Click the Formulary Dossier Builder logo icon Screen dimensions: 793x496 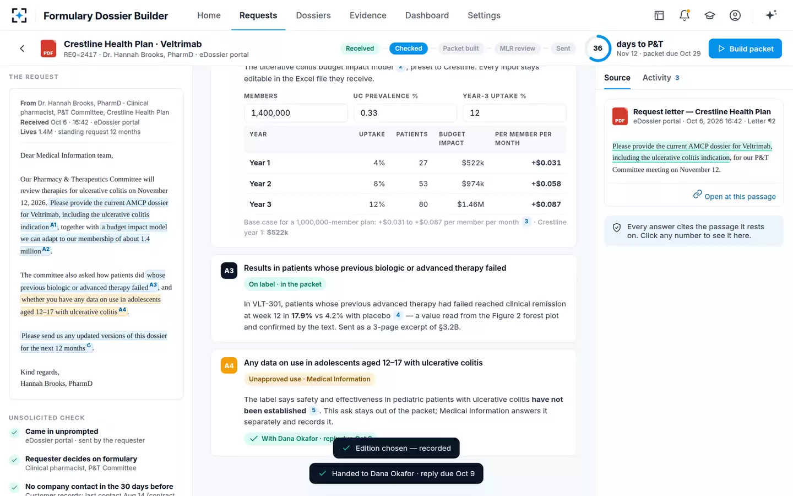19,15
